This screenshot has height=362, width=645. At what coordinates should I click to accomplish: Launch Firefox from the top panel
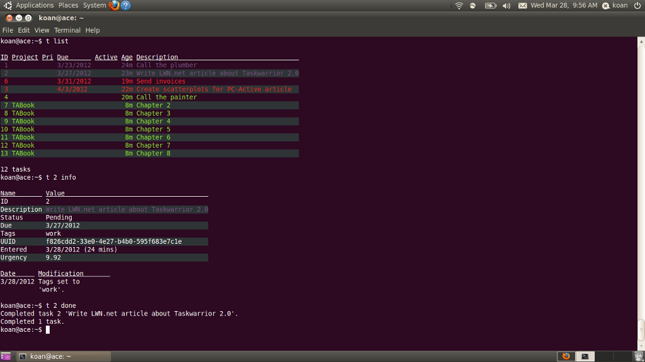115,5
